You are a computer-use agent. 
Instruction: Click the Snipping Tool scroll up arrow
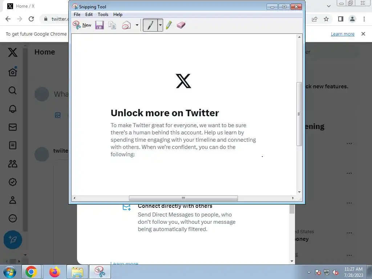[299, 37]
